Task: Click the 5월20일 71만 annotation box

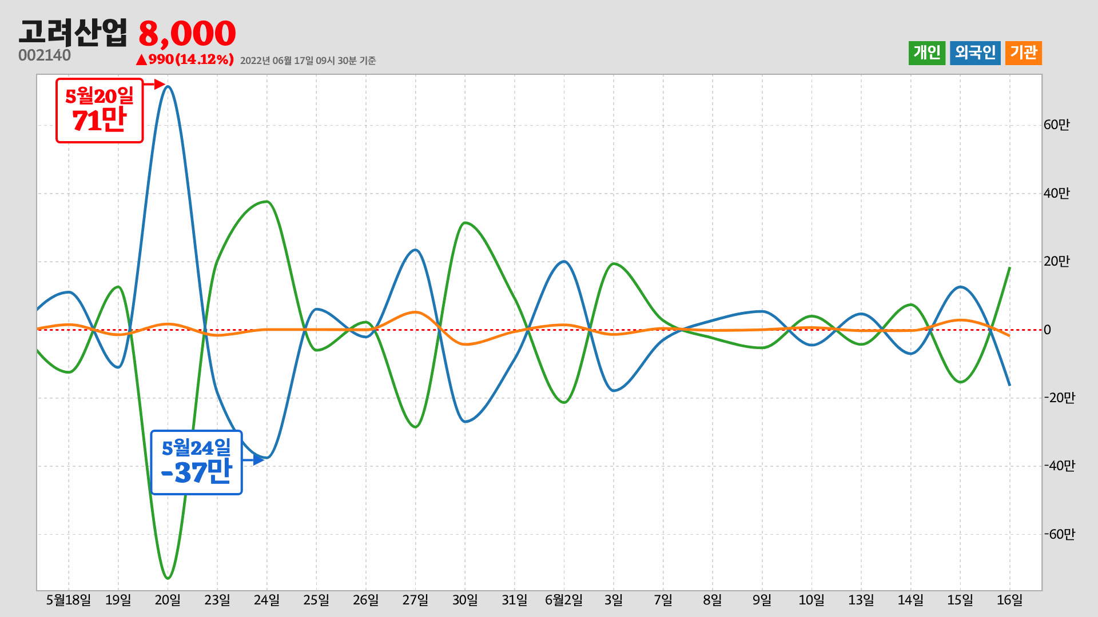Action: click(x=100, y=110)
